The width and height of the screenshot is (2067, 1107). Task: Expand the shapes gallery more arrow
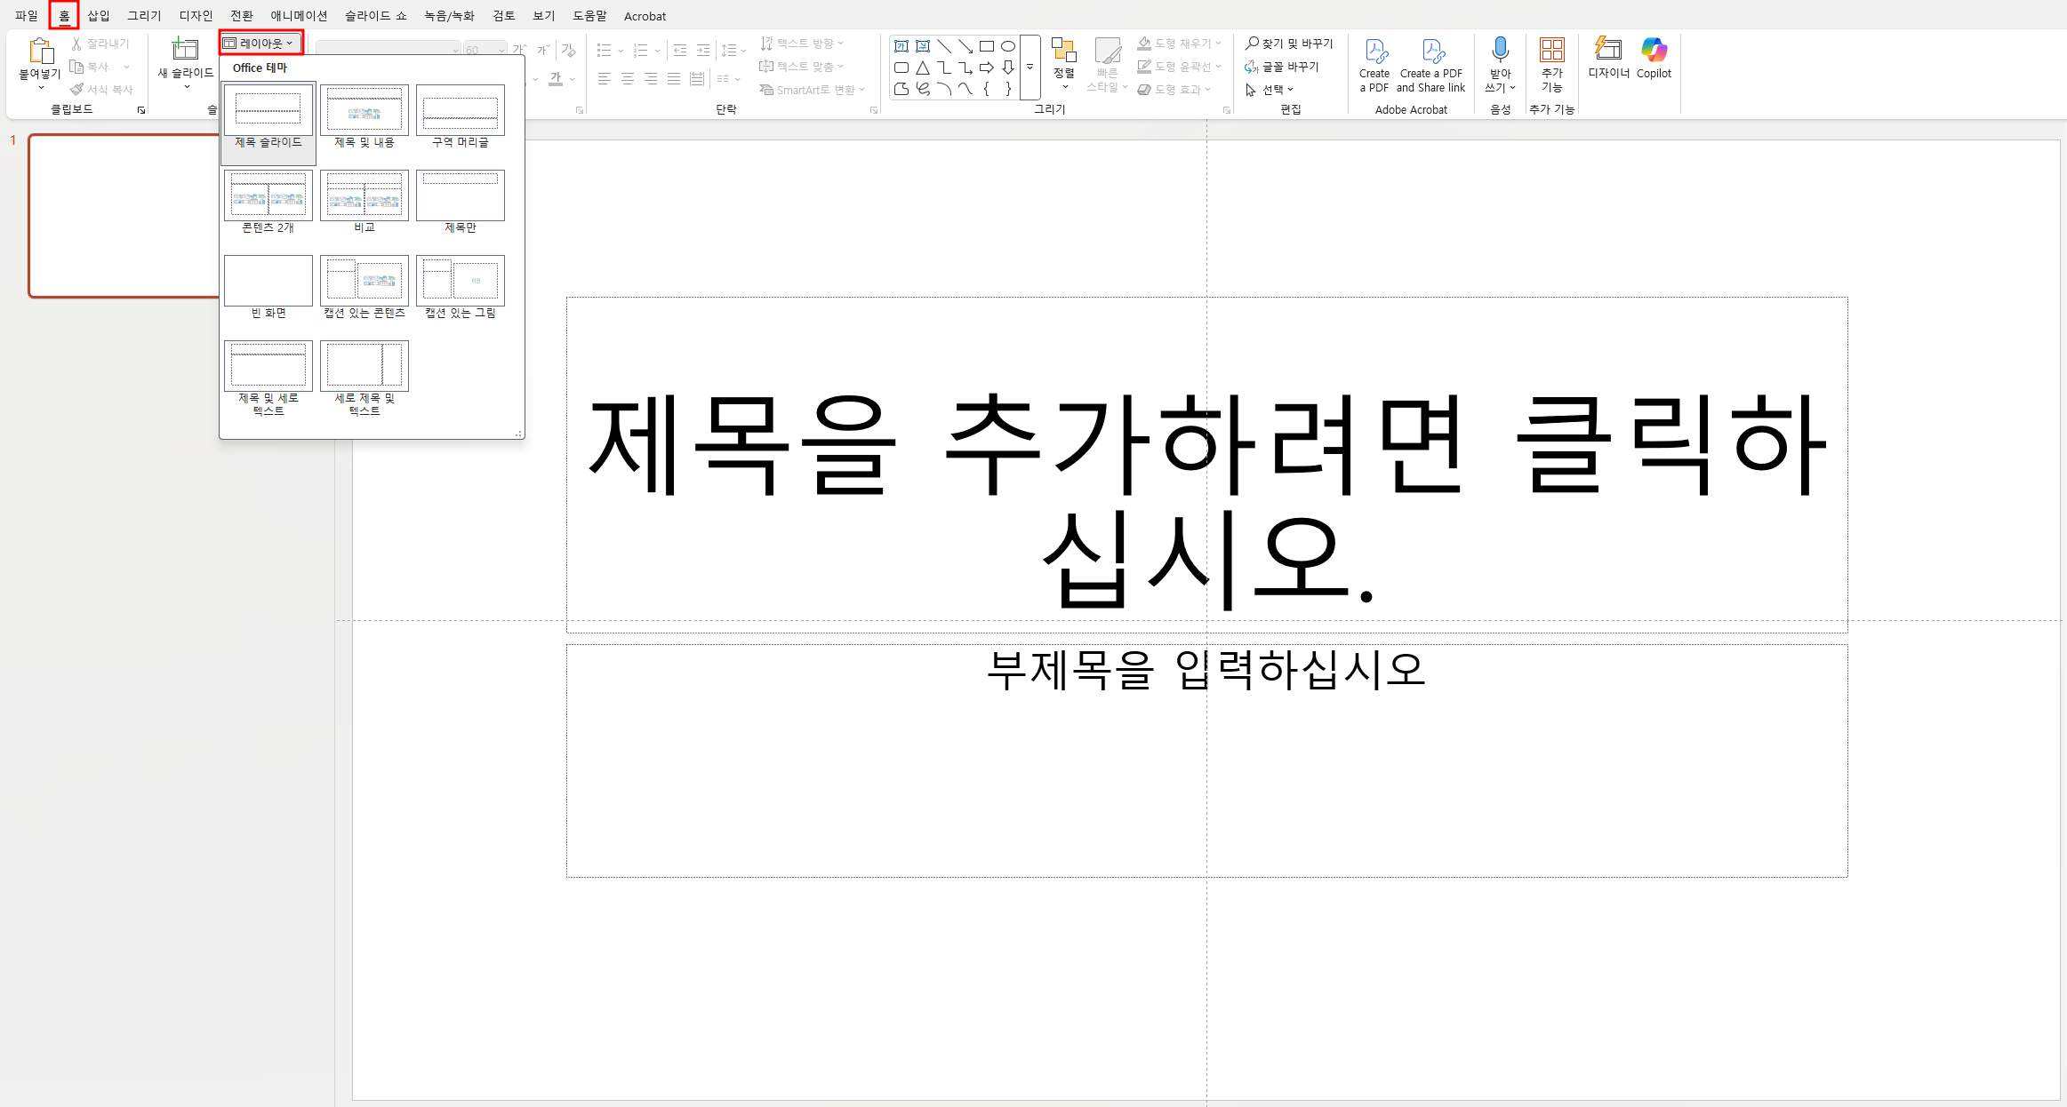click(x=1030, y=68)
